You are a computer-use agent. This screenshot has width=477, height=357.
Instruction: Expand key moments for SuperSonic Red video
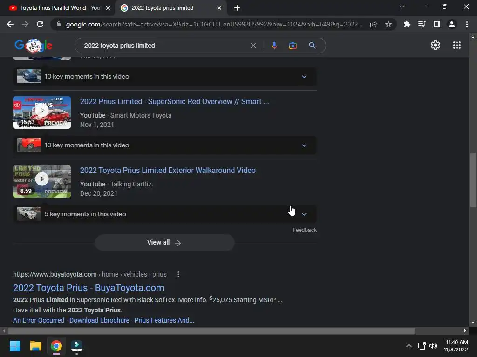point(304,145)
